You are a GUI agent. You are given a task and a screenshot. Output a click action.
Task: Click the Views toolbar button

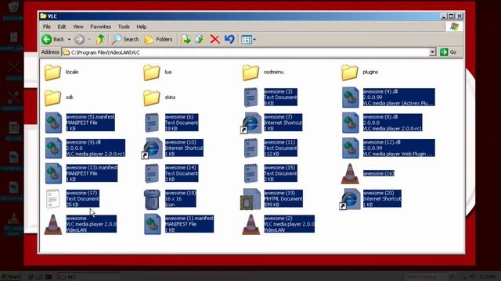coord(247,40)
